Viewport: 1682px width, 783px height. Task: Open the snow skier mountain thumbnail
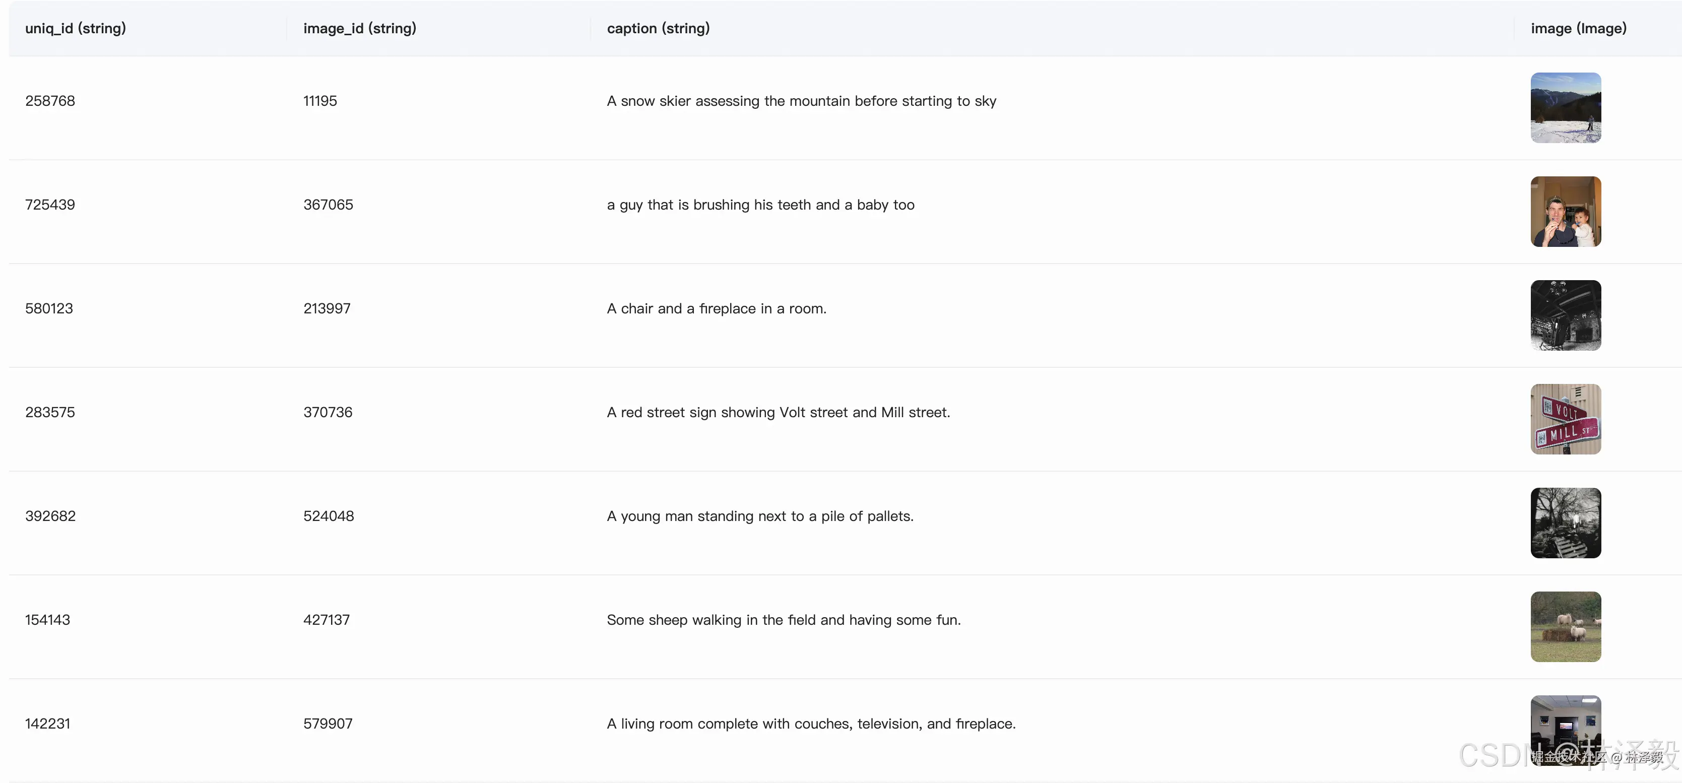coord(1565,108)
